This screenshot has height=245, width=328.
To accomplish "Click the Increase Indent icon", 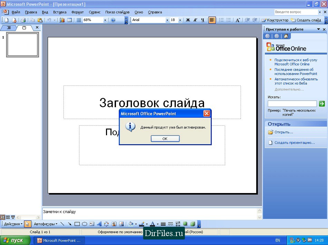I will click(255, 20).
